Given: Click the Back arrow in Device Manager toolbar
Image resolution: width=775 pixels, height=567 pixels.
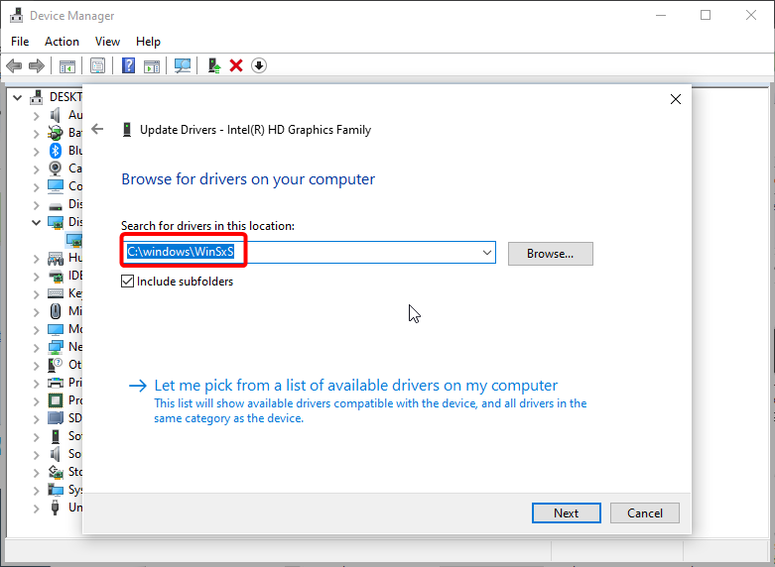Looking at the screenshot, I should point(14,65).
